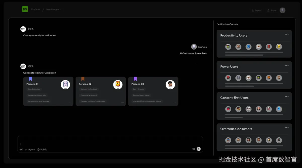This screenshot has width=302, height=168.
Task: Select the Productivity Users cohort title
Action: coord(234,35)
